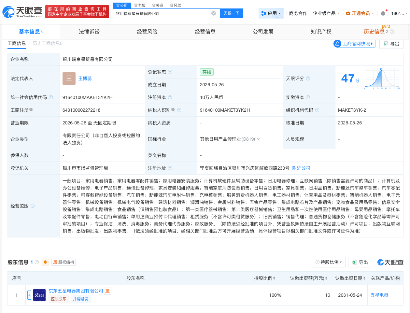
Task: Select the 历史工商信息 sub-tab
Action: [48, 43]
